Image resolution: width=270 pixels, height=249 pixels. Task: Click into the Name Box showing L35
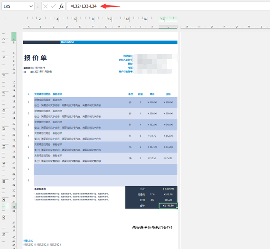coord(15,6)
